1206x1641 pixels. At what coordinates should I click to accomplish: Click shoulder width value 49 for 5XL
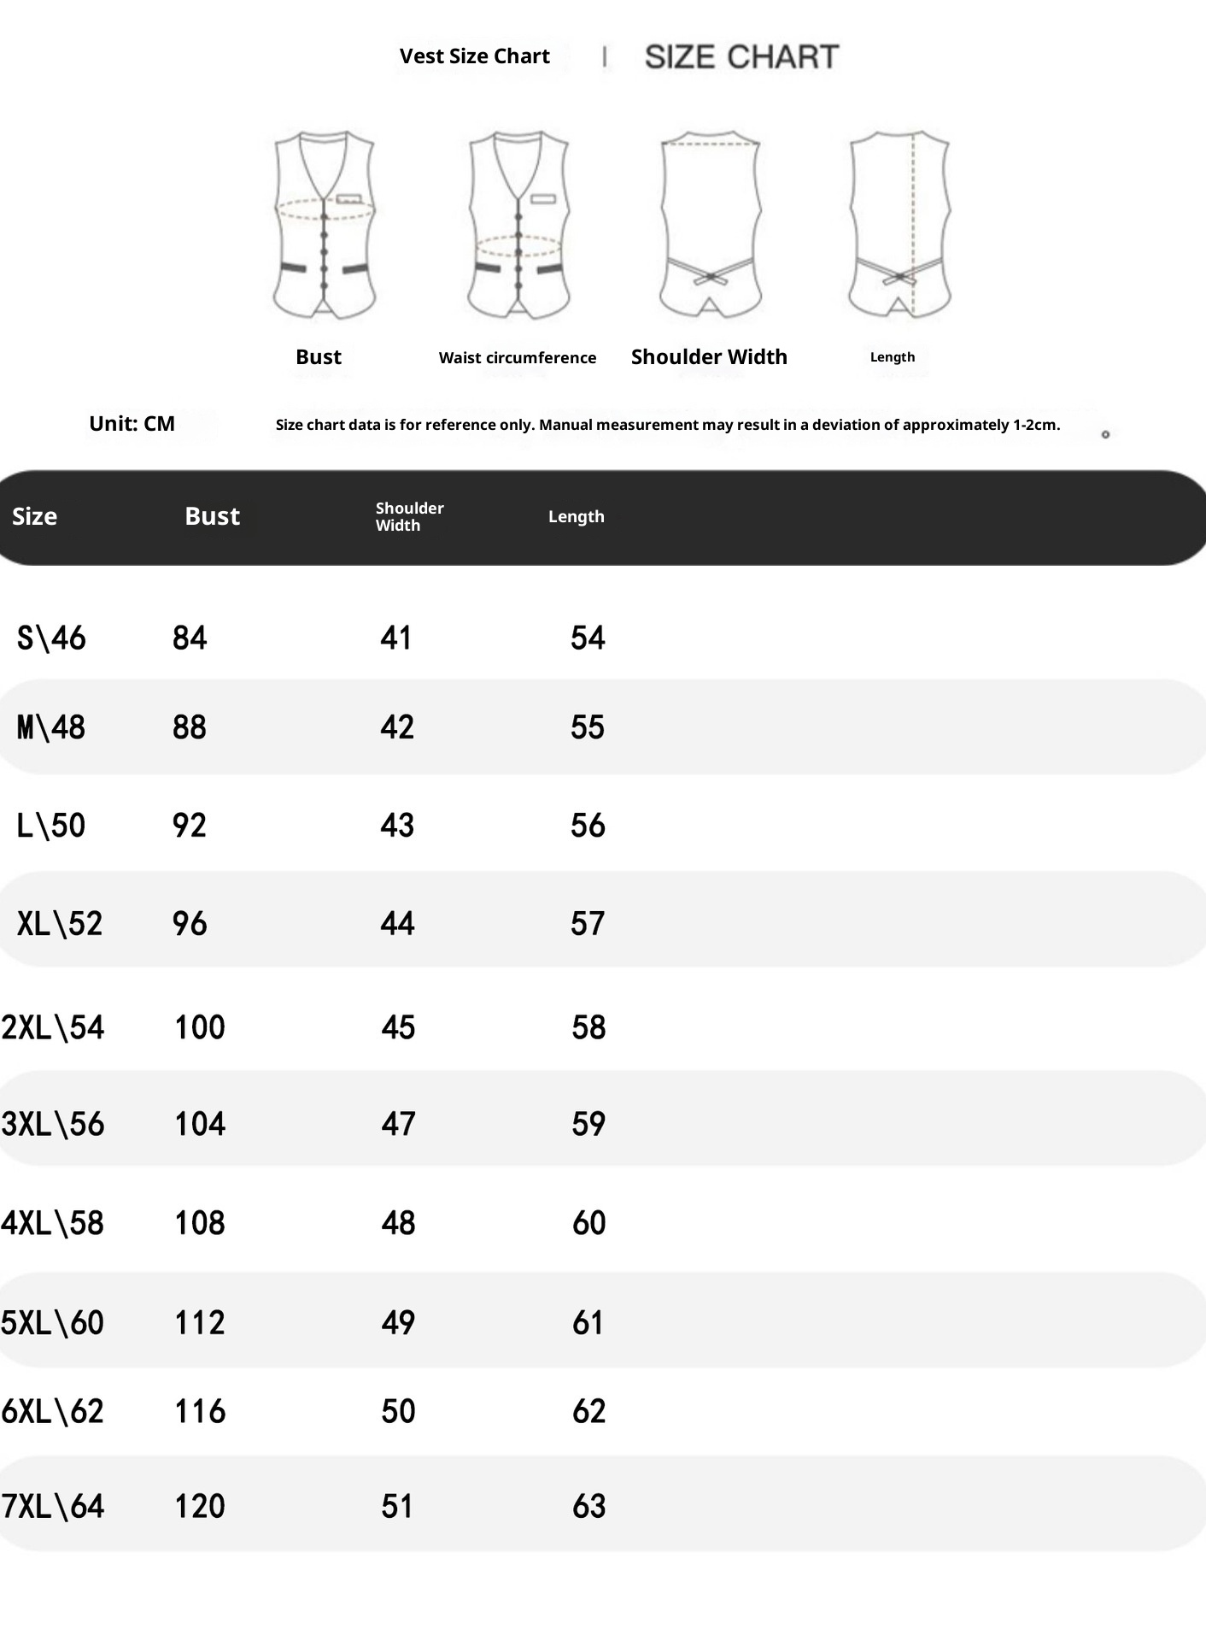coord(398,1322)
